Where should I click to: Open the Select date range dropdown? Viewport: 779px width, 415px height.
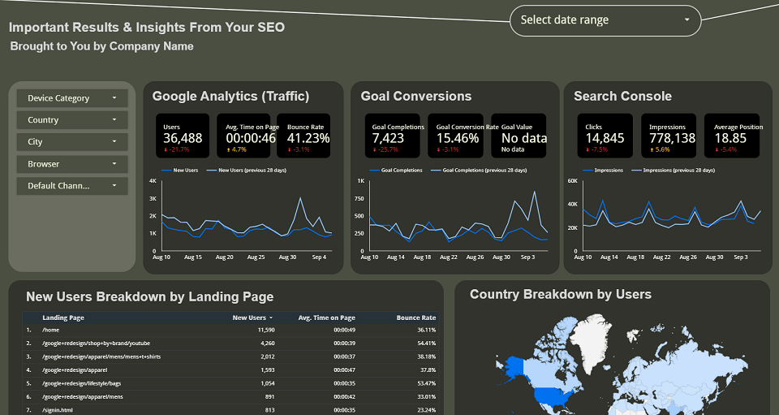pyautogui.click(x=605, y=20)
